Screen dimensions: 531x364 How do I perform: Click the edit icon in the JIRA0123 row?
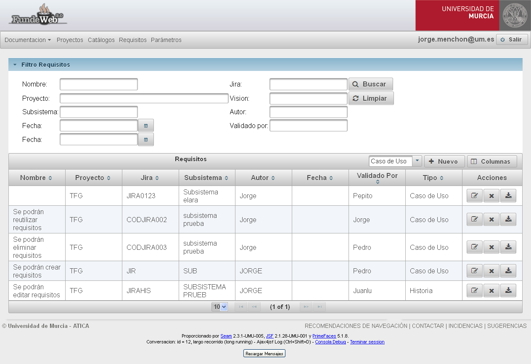(475, 196)
